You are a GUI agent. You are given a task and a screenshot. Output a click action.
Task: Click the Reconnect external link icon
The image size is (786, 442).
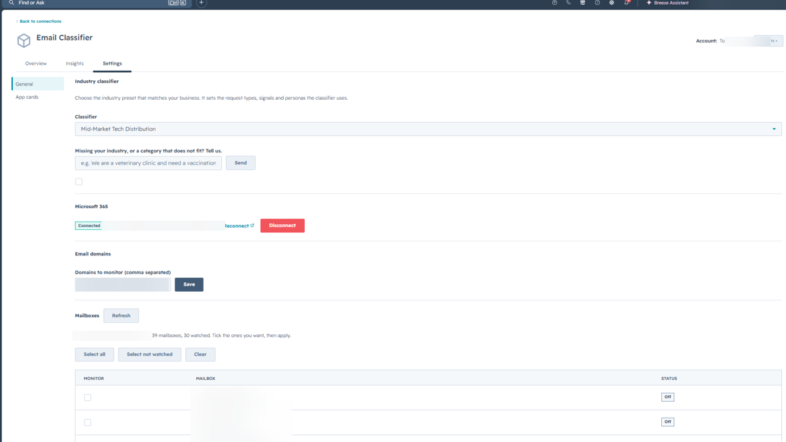tap(252, 226)
